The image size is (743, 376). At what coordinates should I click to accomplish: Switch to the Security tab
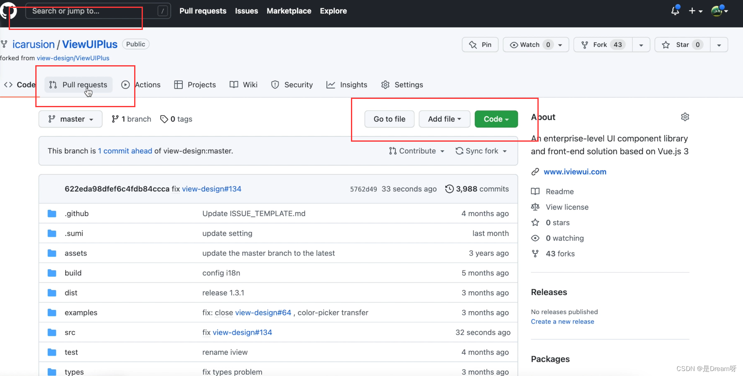pos(292,85)
